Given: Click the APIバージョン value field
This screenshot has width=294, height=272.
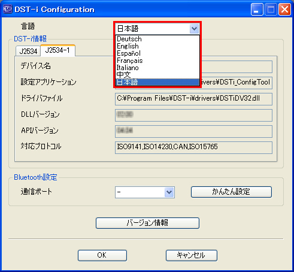Looking at the screenshot, I should pyautogui.click(x=193, y=131).
